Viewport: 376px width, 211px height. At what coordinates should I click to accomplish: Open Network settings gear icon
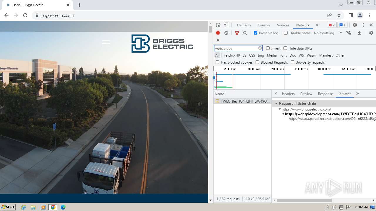coord(371,33)
